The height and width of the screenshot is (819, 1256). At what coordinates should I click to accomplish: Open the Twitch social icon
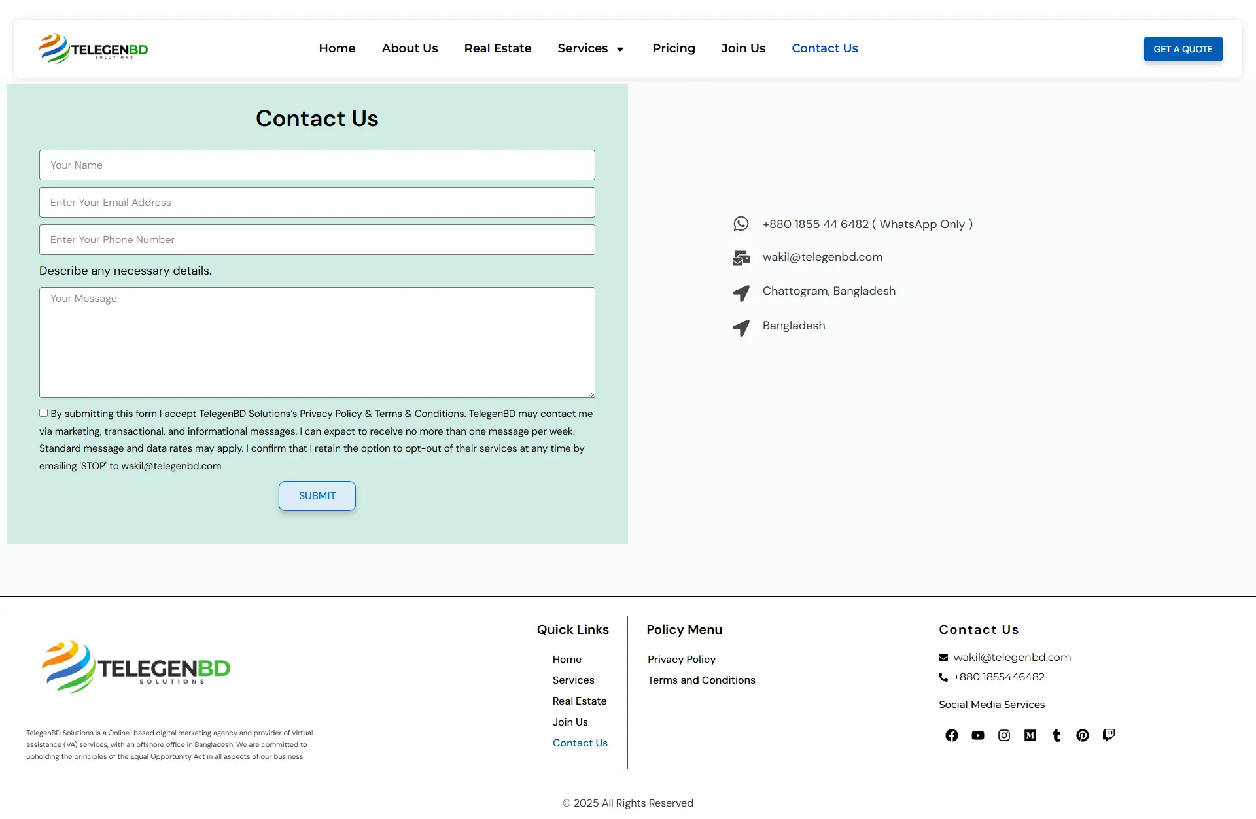point(1109,735)
